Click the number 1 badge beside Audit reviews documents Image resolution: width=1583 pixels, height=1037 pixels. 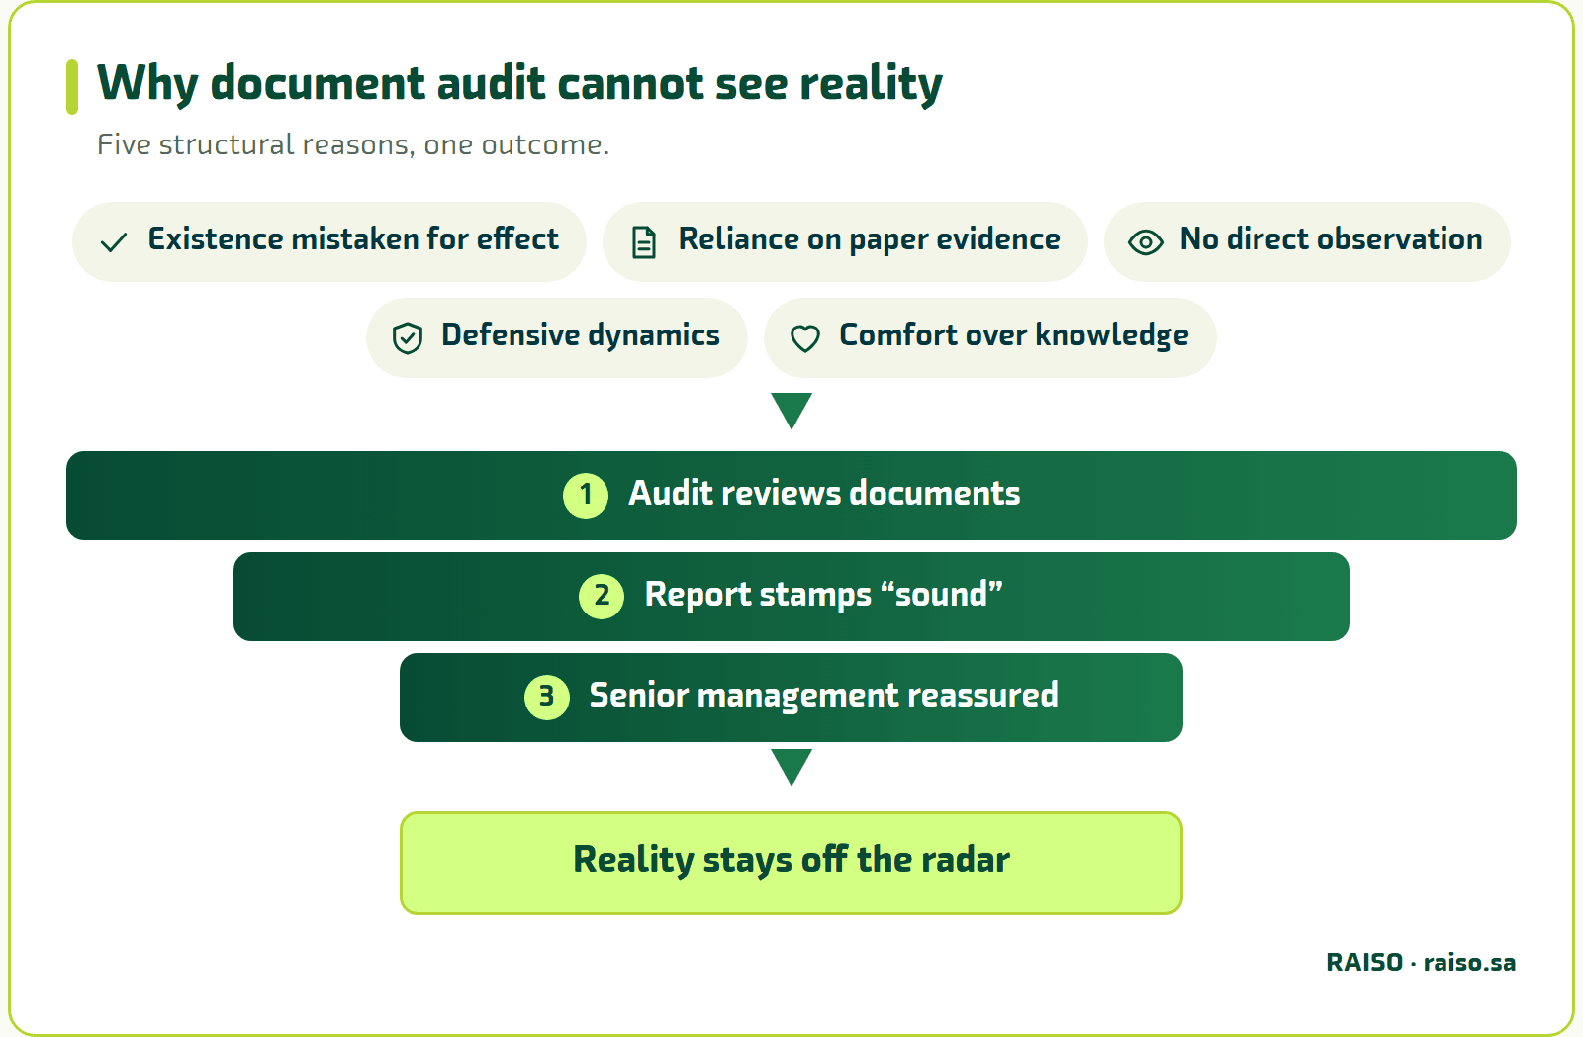click(x=586, y=494)
